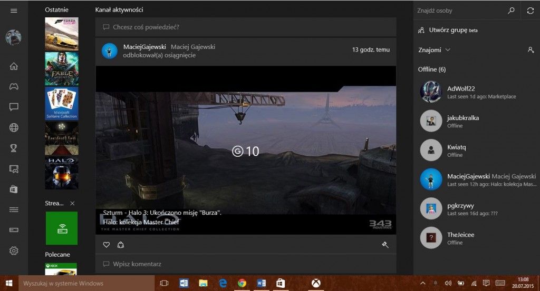Image resolution: width=540 pixels, height=291 pixels.
Task: Open the globe activity icon in sidebar
Action: pyautogui.click(x=14, y=127)
